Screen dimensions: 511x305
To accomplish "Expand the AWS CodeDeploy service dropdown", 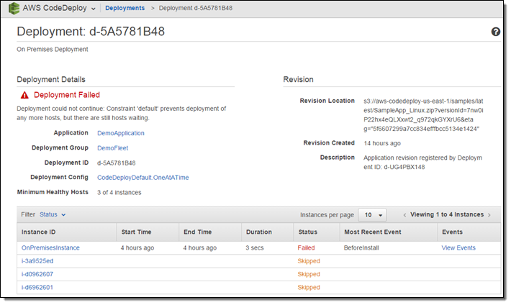I will point(93,9).
